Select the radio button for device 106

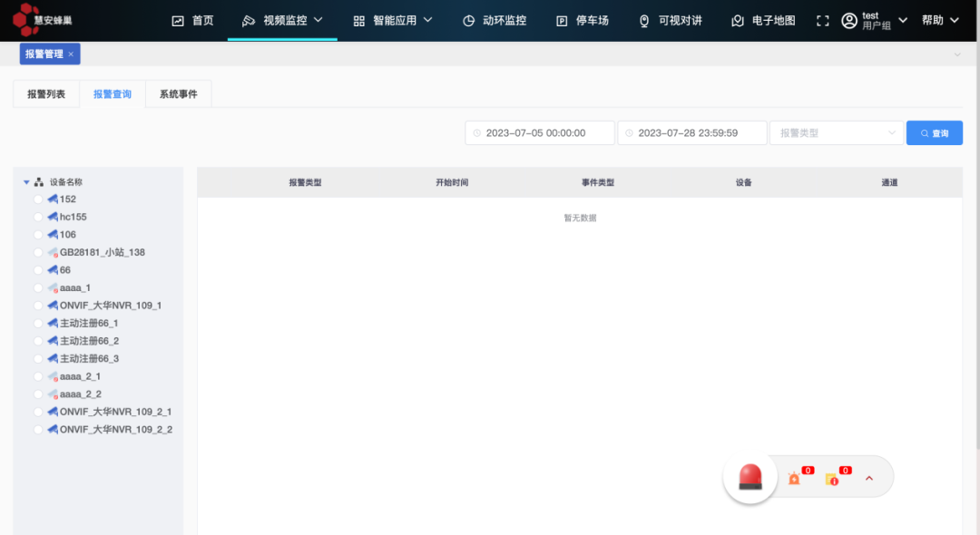(x=38, y=235)
